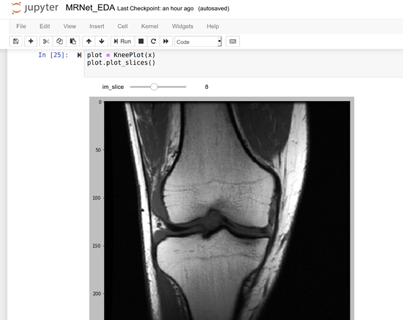Paste cells below icon
The image size is (403, 320).
(x=73, y=41)
